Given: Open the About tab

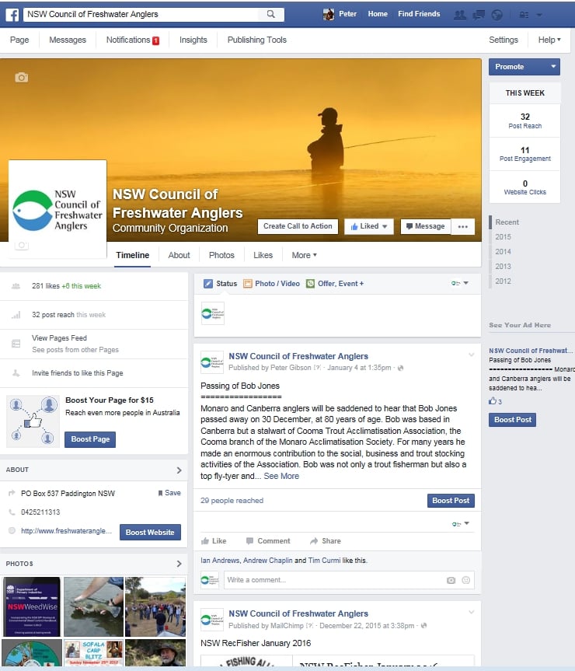Looking at the screenshot, I should pos(179,256).
